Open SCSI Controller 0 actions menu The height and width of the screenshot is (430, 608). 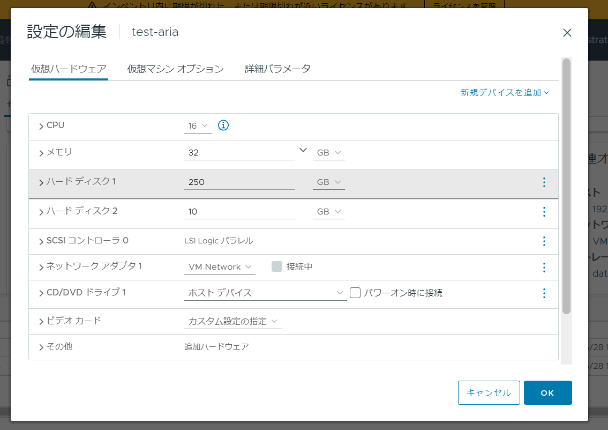click(544, 241)
